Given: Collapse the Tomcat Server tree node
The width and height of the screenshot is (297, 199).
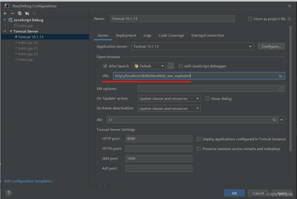Looking at the screenshot, I should pos(5,31).
